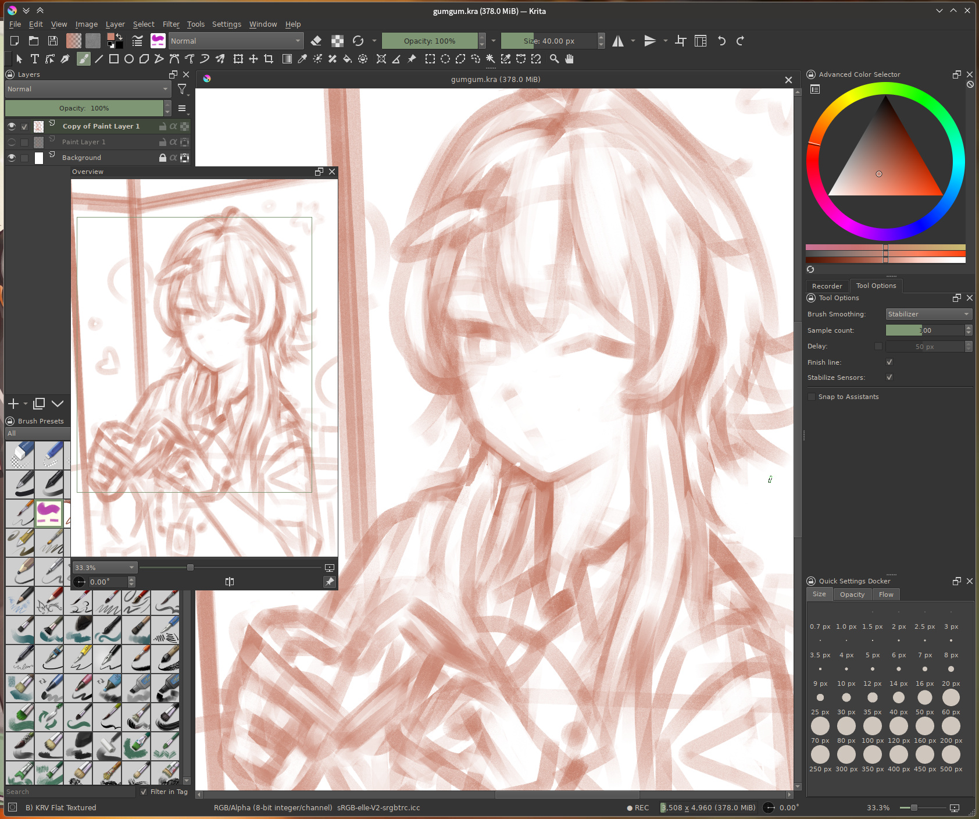Choose the Rectangle shape tool

[x=114, y=59]
